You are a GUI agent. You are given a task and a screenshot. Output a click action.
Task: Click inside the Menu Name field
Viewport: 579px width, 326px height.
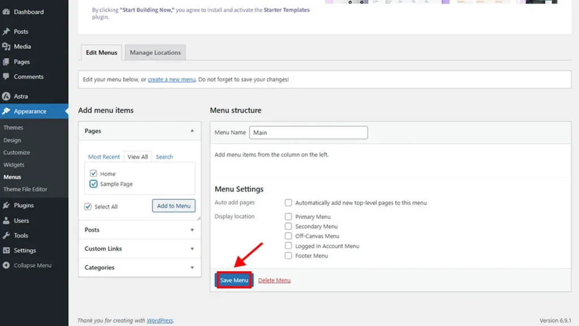coord(308,132)
